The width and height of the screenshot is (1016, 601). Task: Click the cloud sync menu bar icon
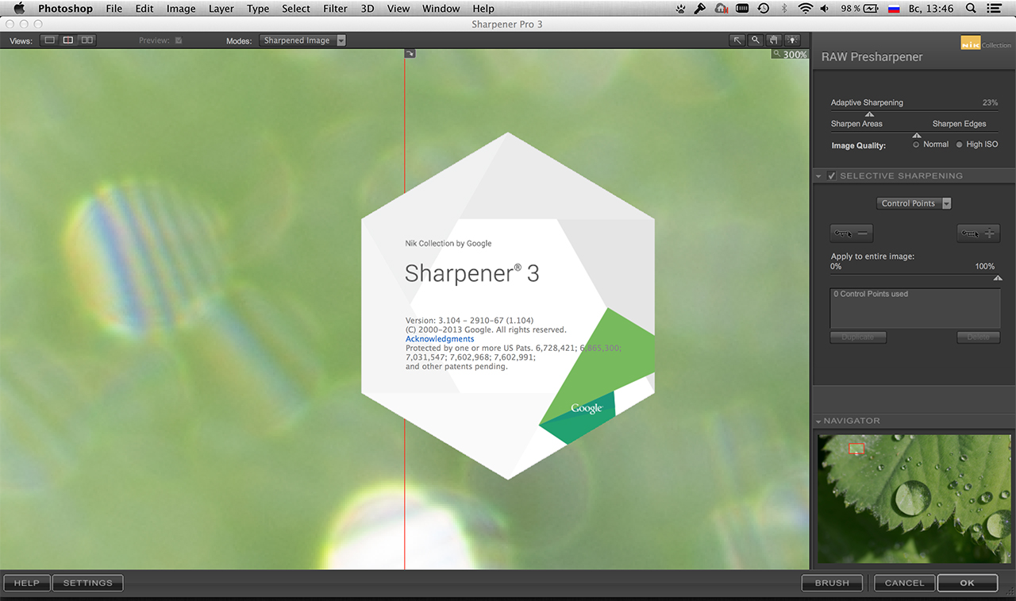coord(722,9)
